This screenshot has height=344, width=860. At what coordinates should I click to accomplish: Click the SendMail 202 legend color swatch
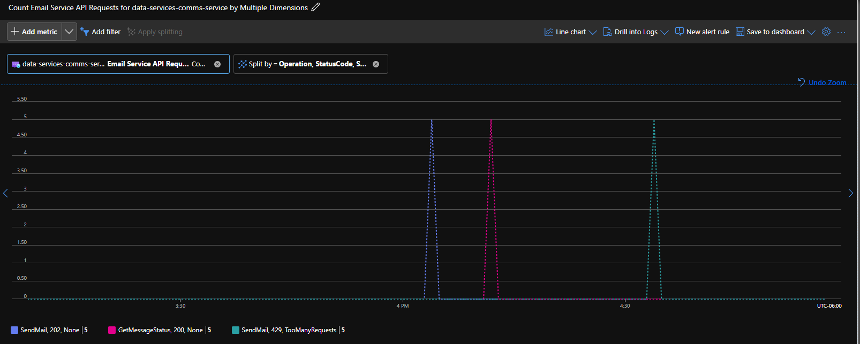pyautogui.click(x=14, y=330)
